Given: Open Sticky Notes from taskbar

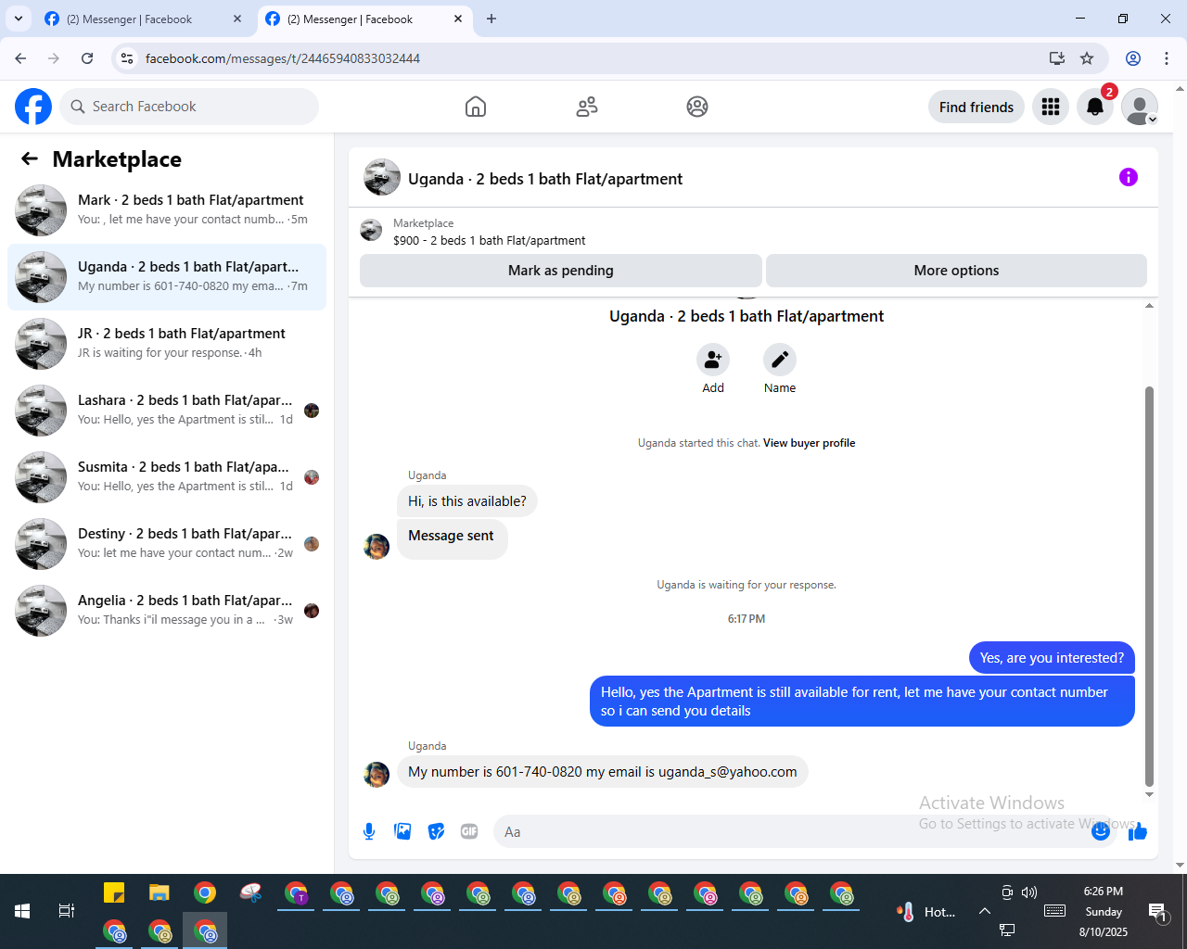Looking at the screenshot, I should tap(114, 892).
